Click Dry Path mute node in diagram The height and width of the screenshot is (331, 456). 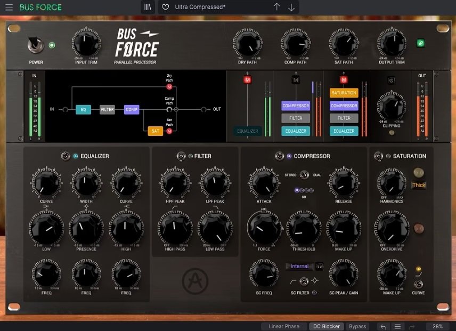169,87
